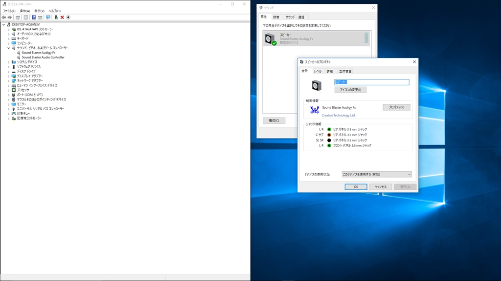
Task: Click the ネットワーク アダプター category icon
Action: tap(14, 81)
